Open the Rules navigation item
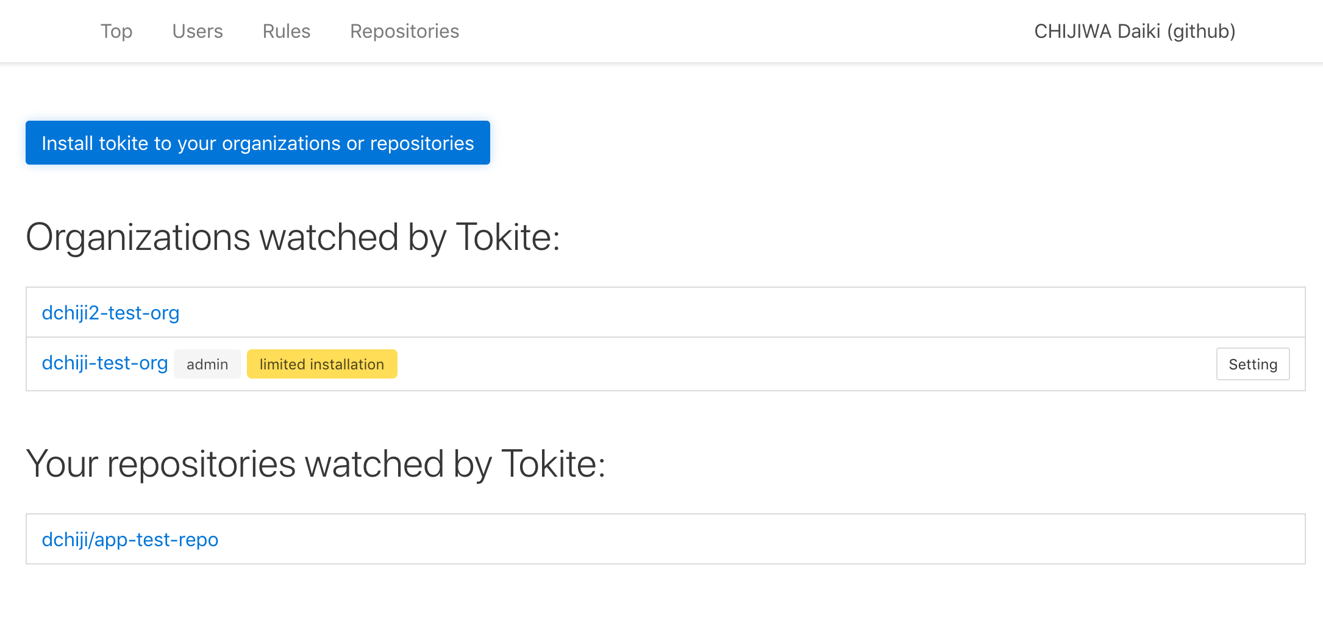This screenshot has width=1323, height=623. (x=287, y=31)
